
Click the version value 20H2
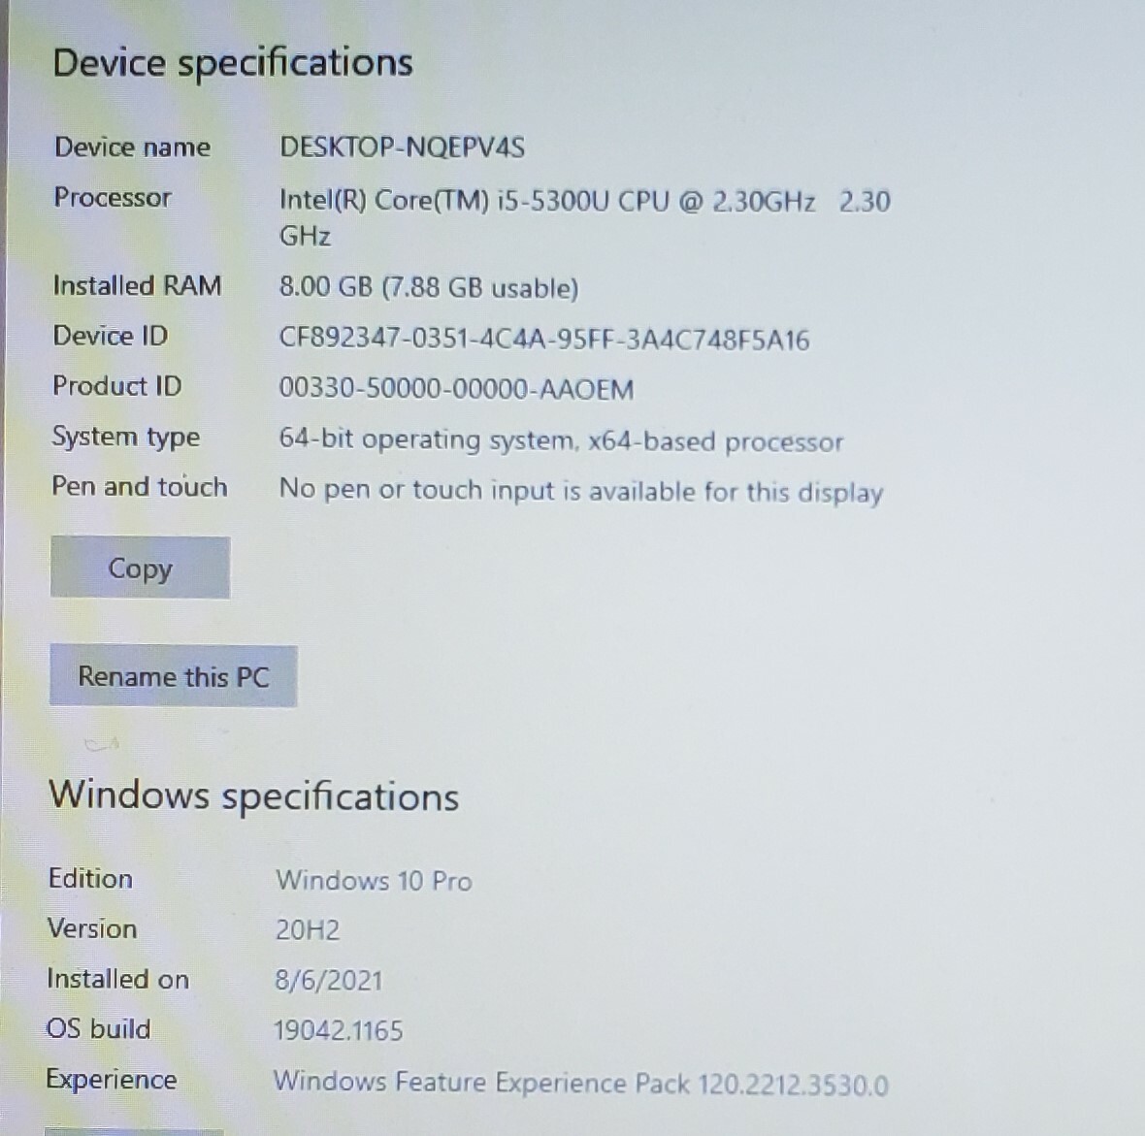click(308, 930)
